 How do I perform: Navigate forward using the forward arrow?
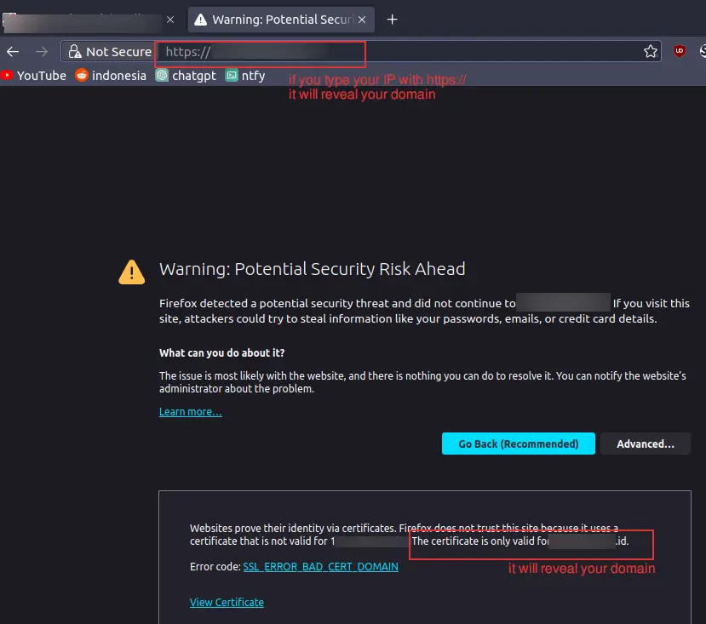point(40,51)
